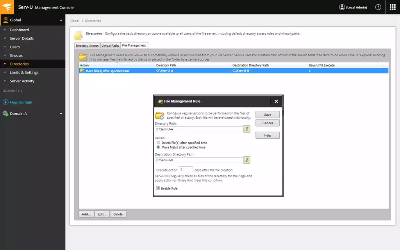400x250 pixels.
Task: Expand the Domain A section
Action: pyautogui.click(x=61, y=113)
